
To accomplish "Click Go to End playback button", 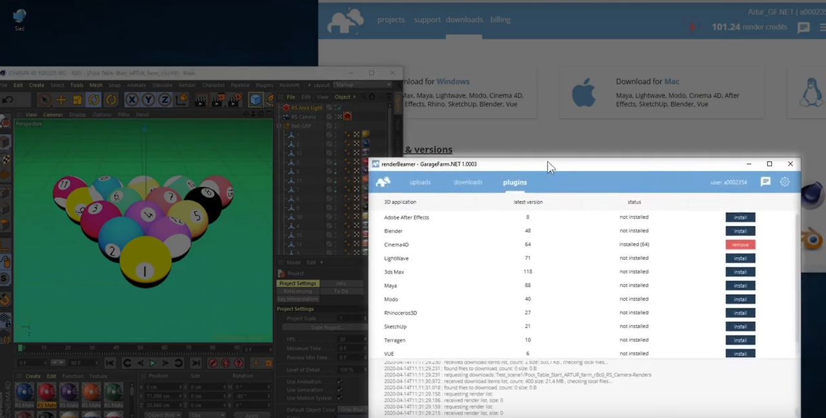I will [195, 363].
